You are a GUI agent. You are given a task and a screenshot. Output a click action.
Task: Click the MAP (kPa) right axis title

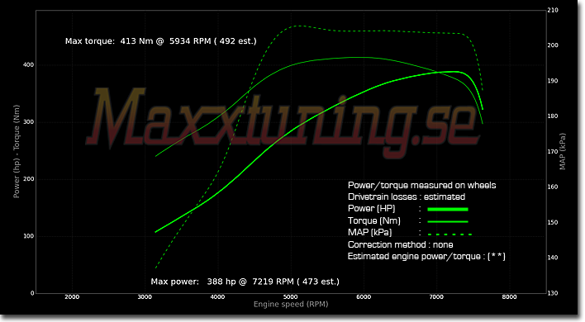tap(562, 151)
